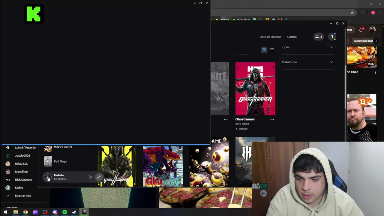Open Rakyz LoL subscription channel
Viewport: 384px width, 216px height.
tap(17, 163)
